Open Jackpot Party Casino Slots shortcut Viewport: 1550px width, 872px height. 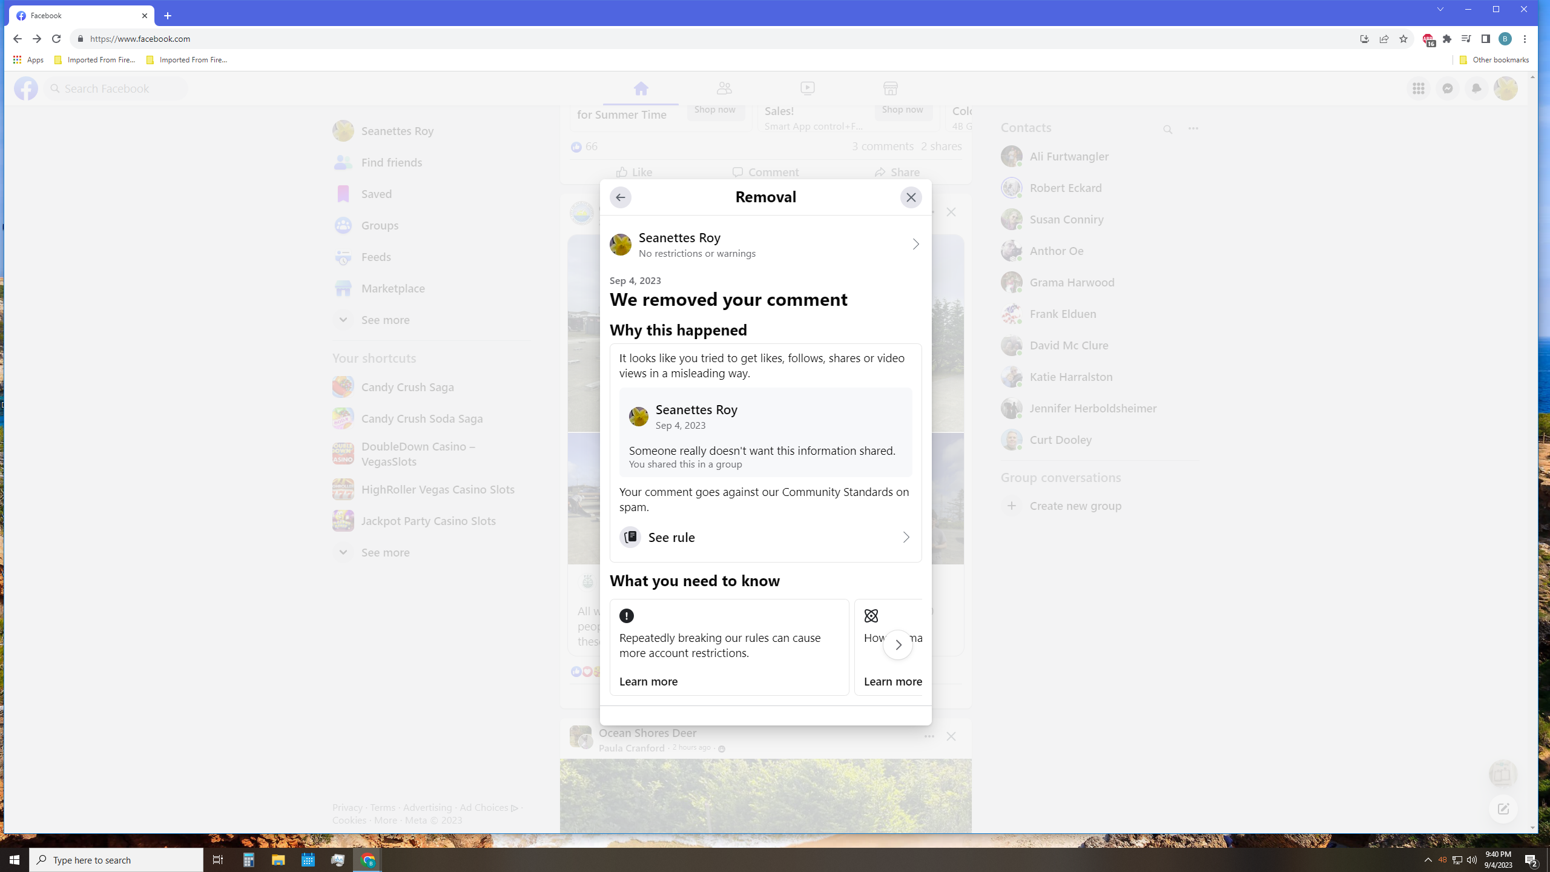pos(431,521)
